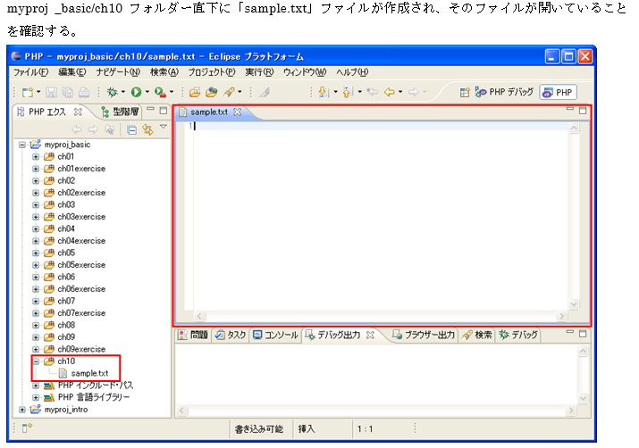Click the Collapse All icon in explorer
The image size is (639, 448).
click(x=131, y=129)
